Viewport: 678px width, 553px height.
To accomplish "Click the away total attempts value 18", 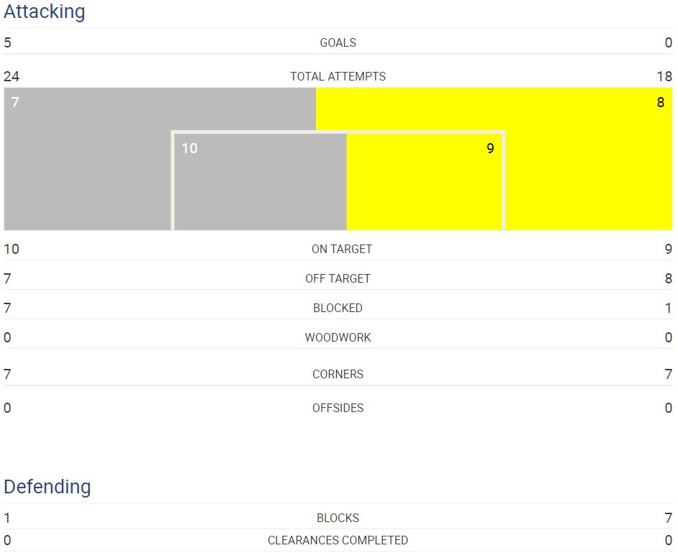I will [x=664, y=76].
